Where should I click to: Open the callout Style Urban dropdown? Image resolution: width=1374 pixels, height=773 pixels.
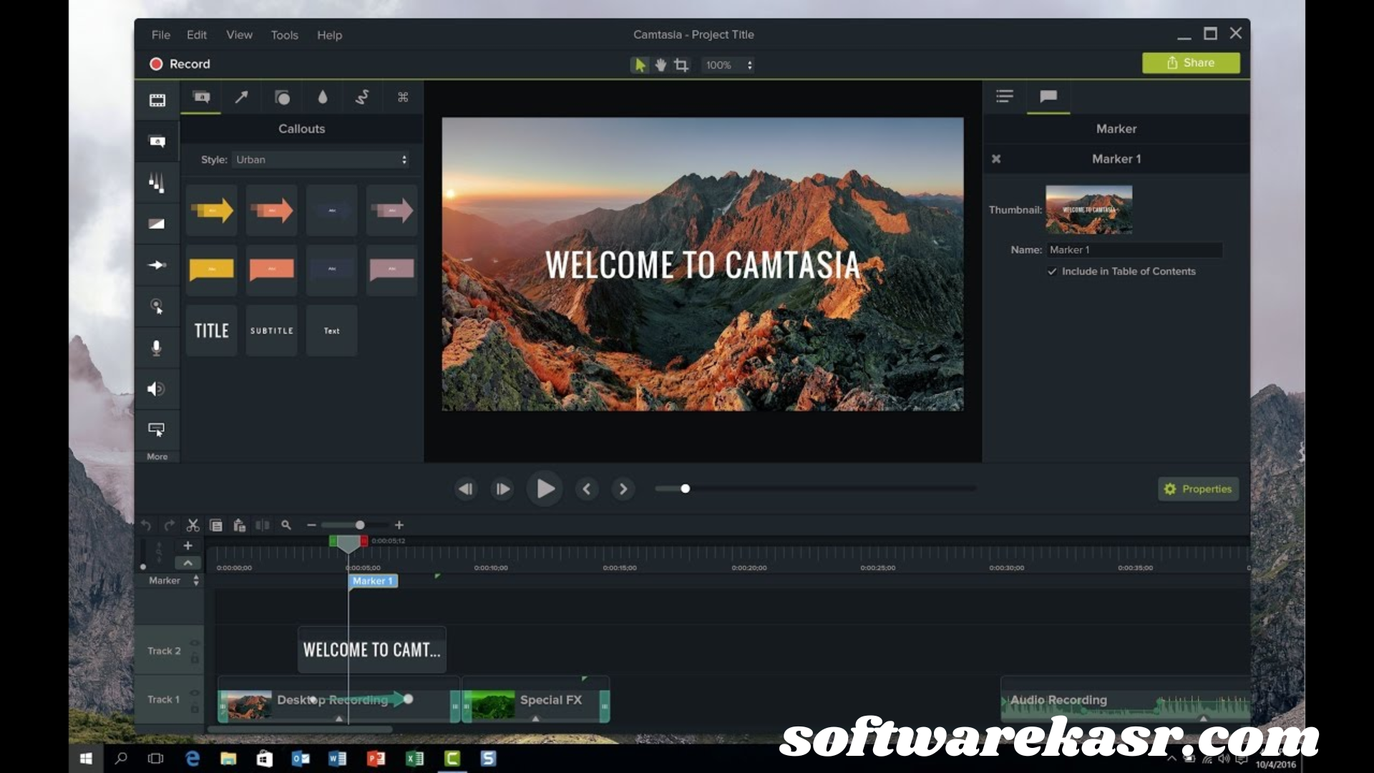[321, 160]
